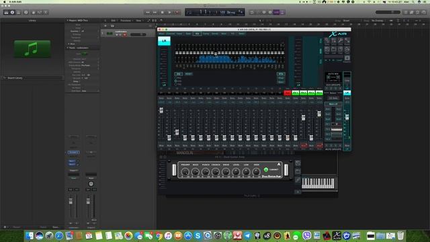430x242 pixels.
Task: Add a new track with plus button
Action: (105, 26)
